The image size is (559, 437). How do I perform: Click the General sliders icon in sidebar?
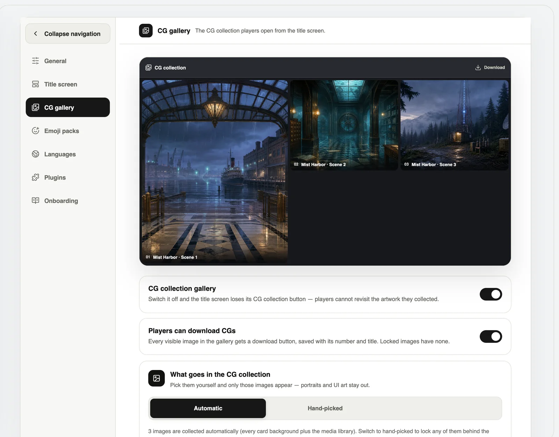tap(35, 61)
